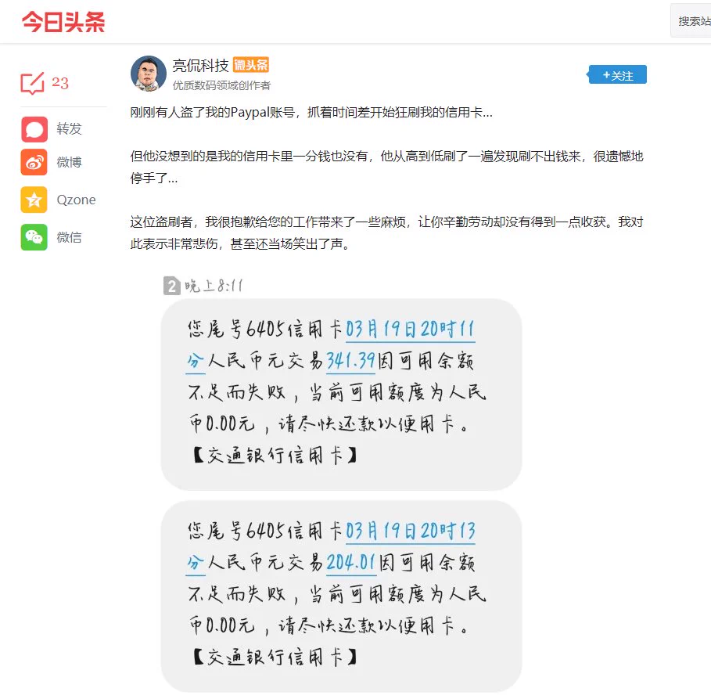711x699 pixels.
Task: Share to WeChat via green 微信 icon
Action: pos(34,237)
